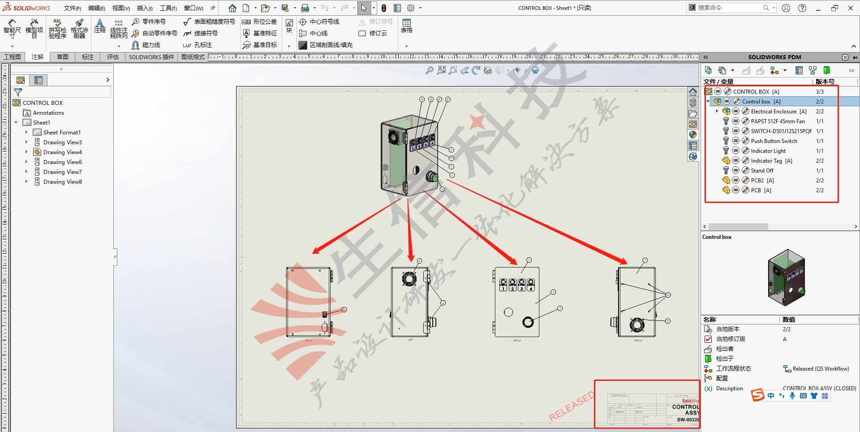The image size is (860, 432).
Task: Click the Spell Checker (拼写检验程序) icon
Action: point(57,29)
